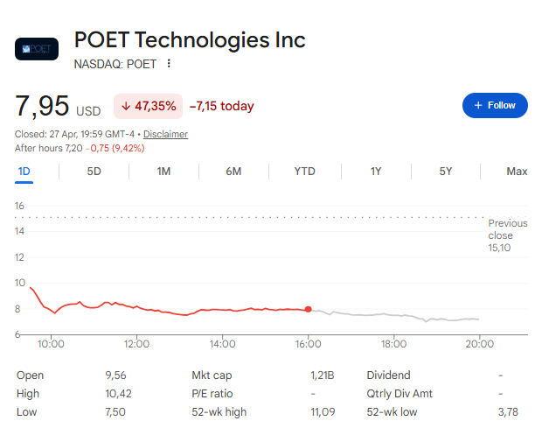This screenshot has width=535, height=428.
Task: Switch to the 5Y chart tab
Action: pyautogui.click(x=446, y=171)
